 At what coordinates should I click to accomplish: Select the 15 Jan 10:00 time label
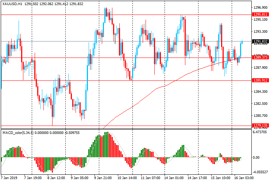(x=220, y=178)
